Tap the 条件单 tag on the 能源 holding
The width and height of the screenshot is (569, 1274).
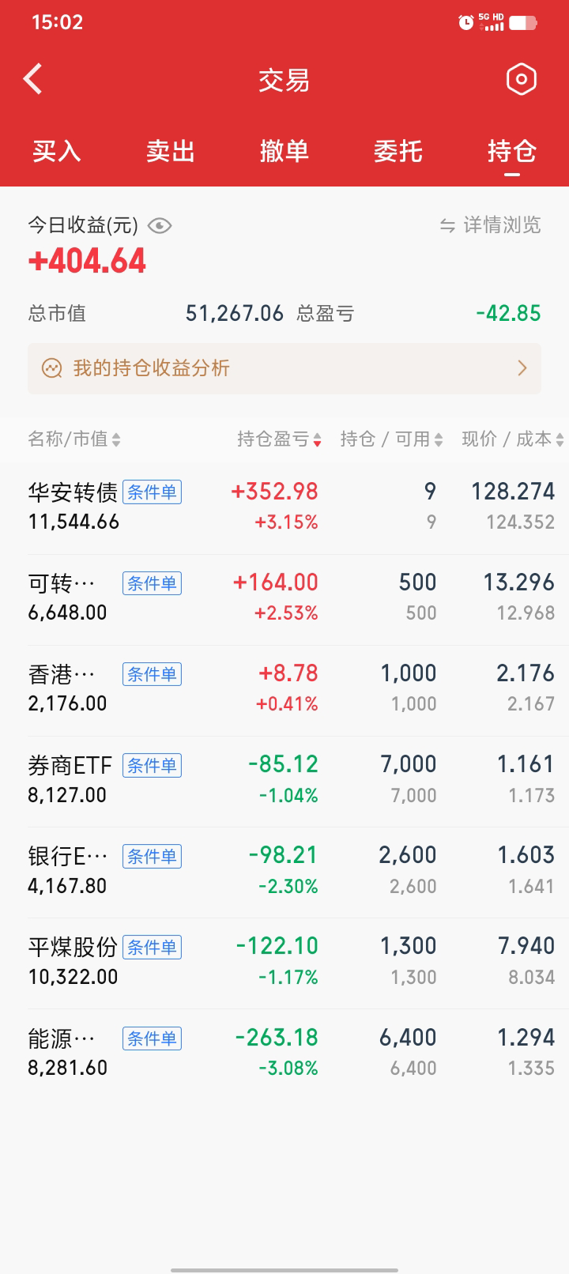click(x=152, y=1038)
